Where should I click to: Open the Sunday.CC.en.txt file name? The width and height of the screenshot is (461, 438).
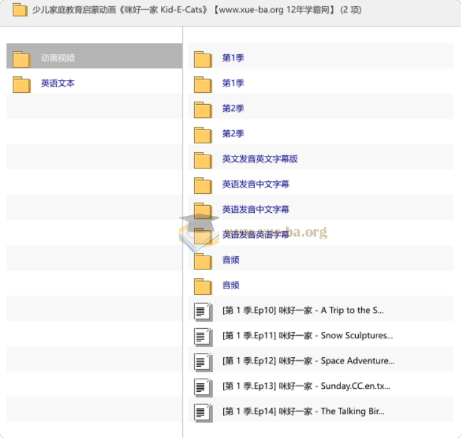(x=306, y=386)
